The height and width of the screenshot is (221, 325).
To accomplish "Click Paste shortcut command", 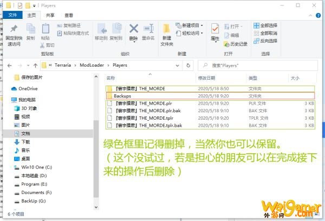I will 73,33.
